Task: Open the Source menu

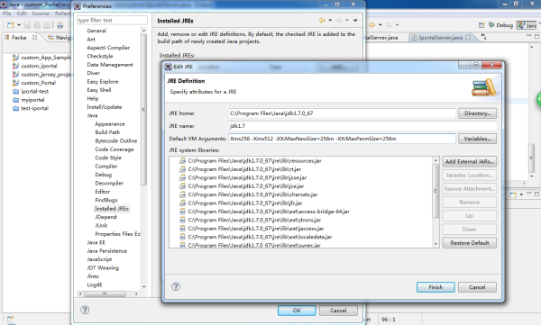Action: tap(41, 14)
